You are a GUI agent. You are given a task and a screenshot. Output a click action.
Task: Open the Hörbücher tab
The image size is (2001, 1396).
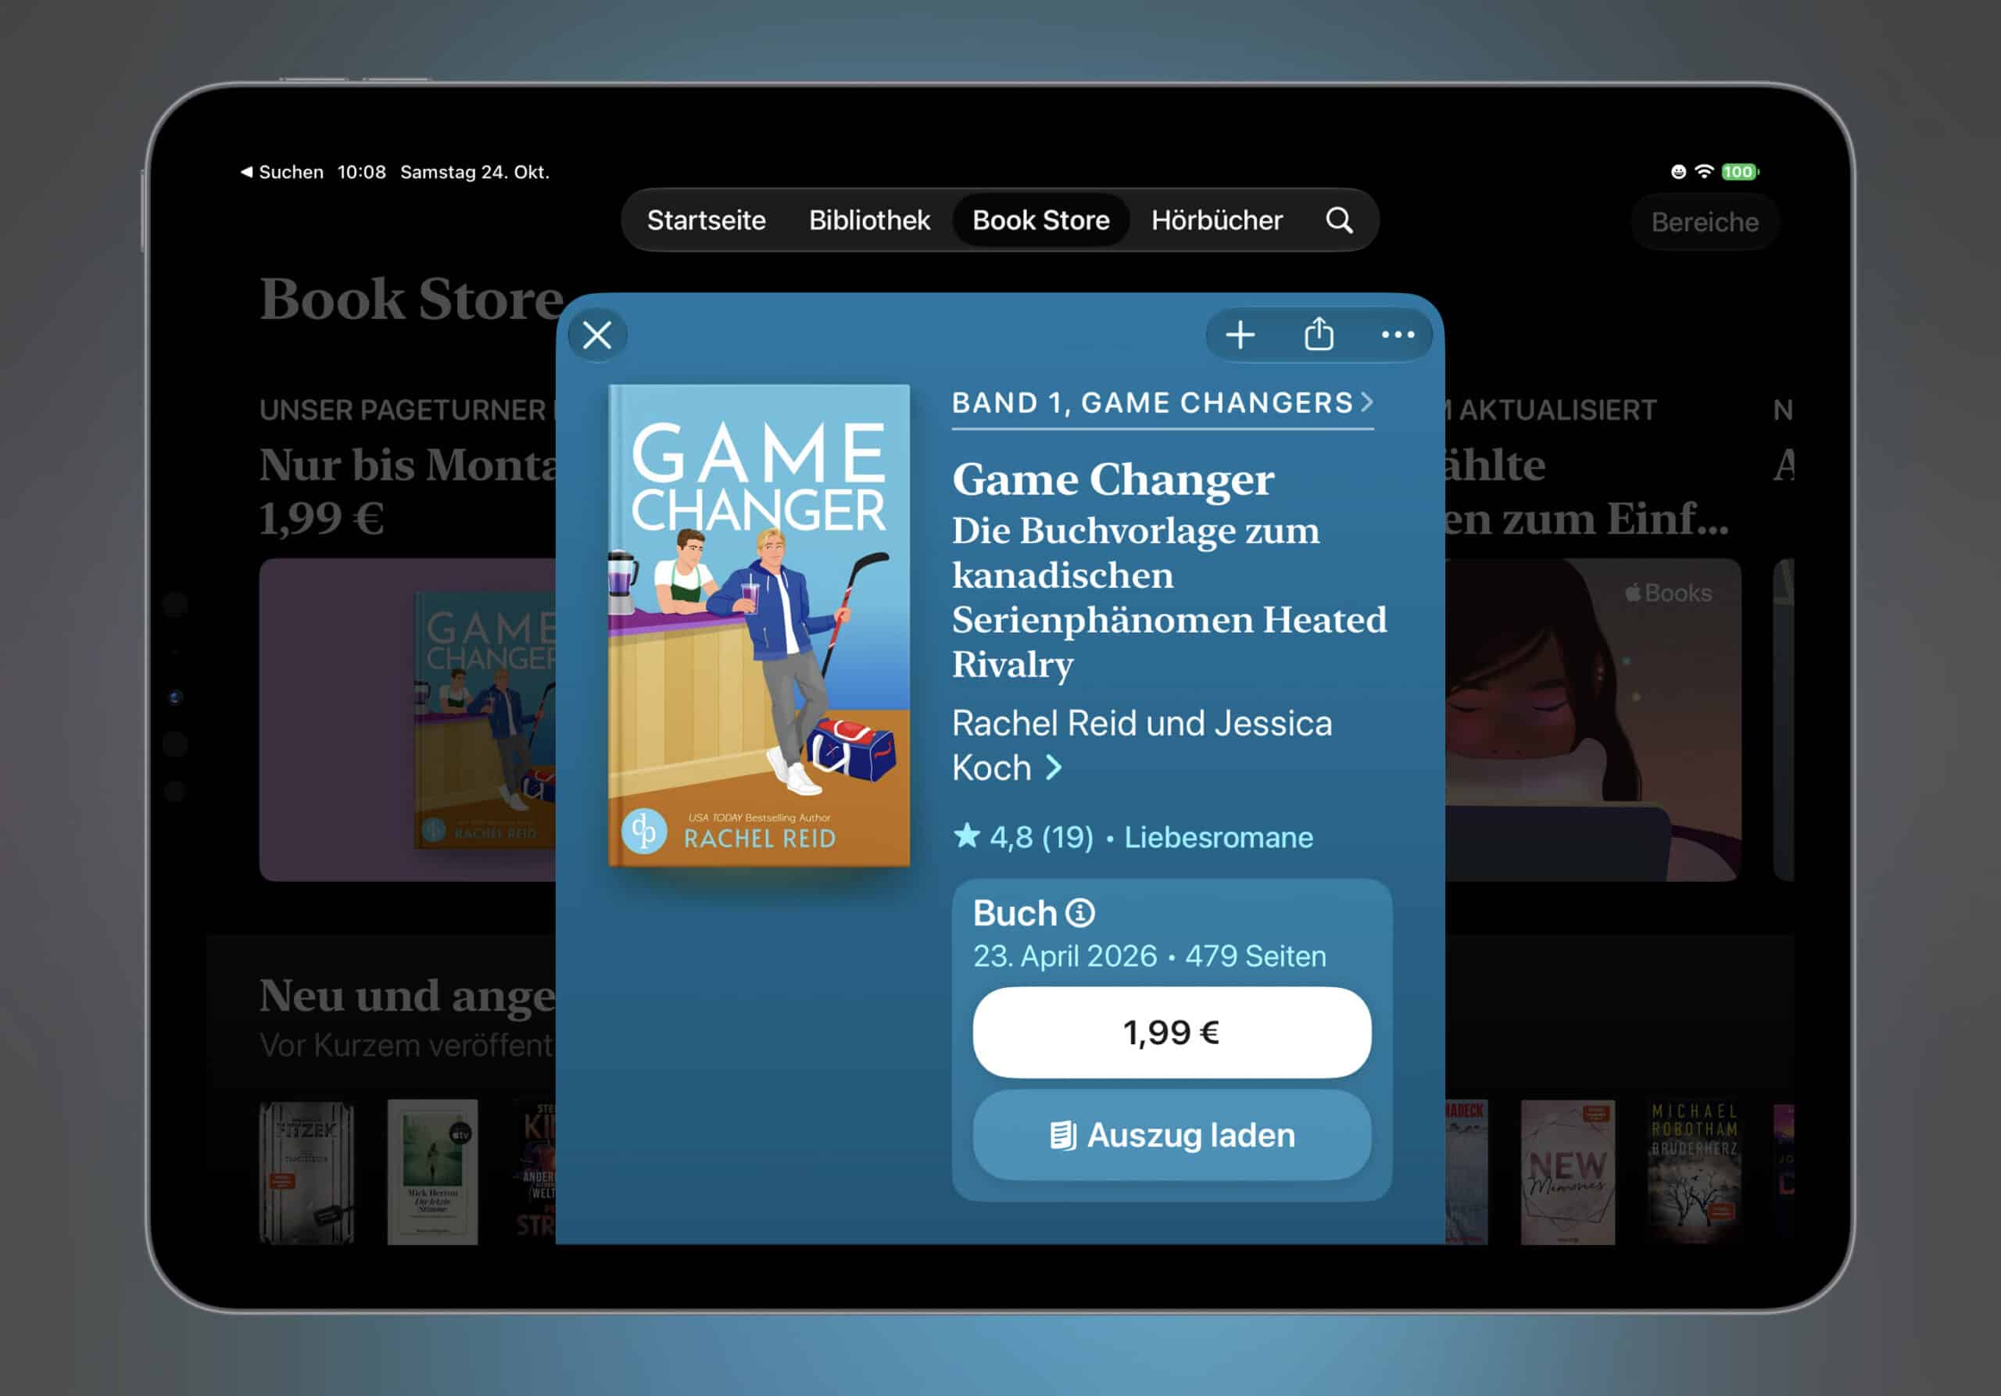[x=1217, y=220]
